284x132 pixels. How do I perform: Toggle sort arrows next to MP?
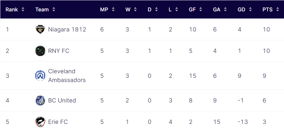point(113,9)
